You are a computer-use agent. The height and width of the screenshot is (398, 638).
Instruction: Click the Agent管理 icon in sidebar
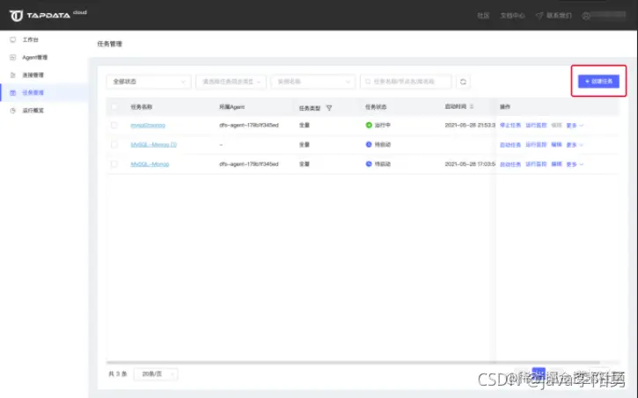12,57
